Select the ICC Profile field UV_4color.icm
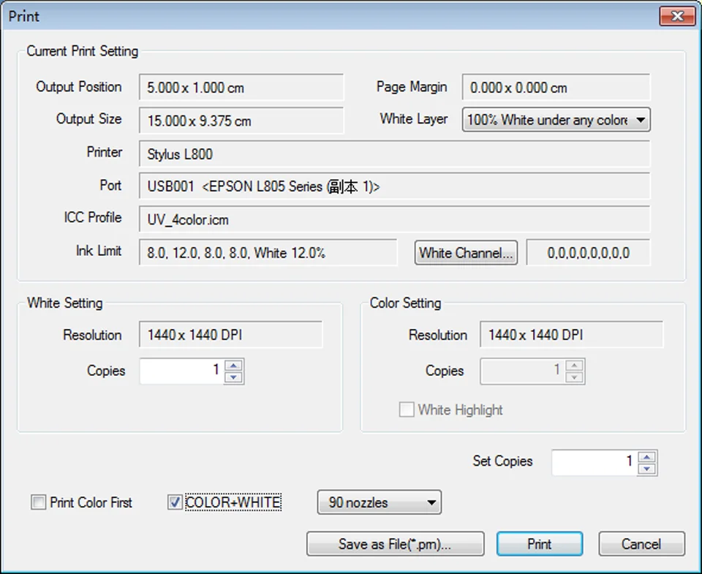Image resolution: width=702 pixels, height=574 pixels. 394,219
